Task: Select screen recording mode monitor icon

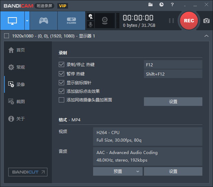Action: pyautogui.click(x=12, y=21)
